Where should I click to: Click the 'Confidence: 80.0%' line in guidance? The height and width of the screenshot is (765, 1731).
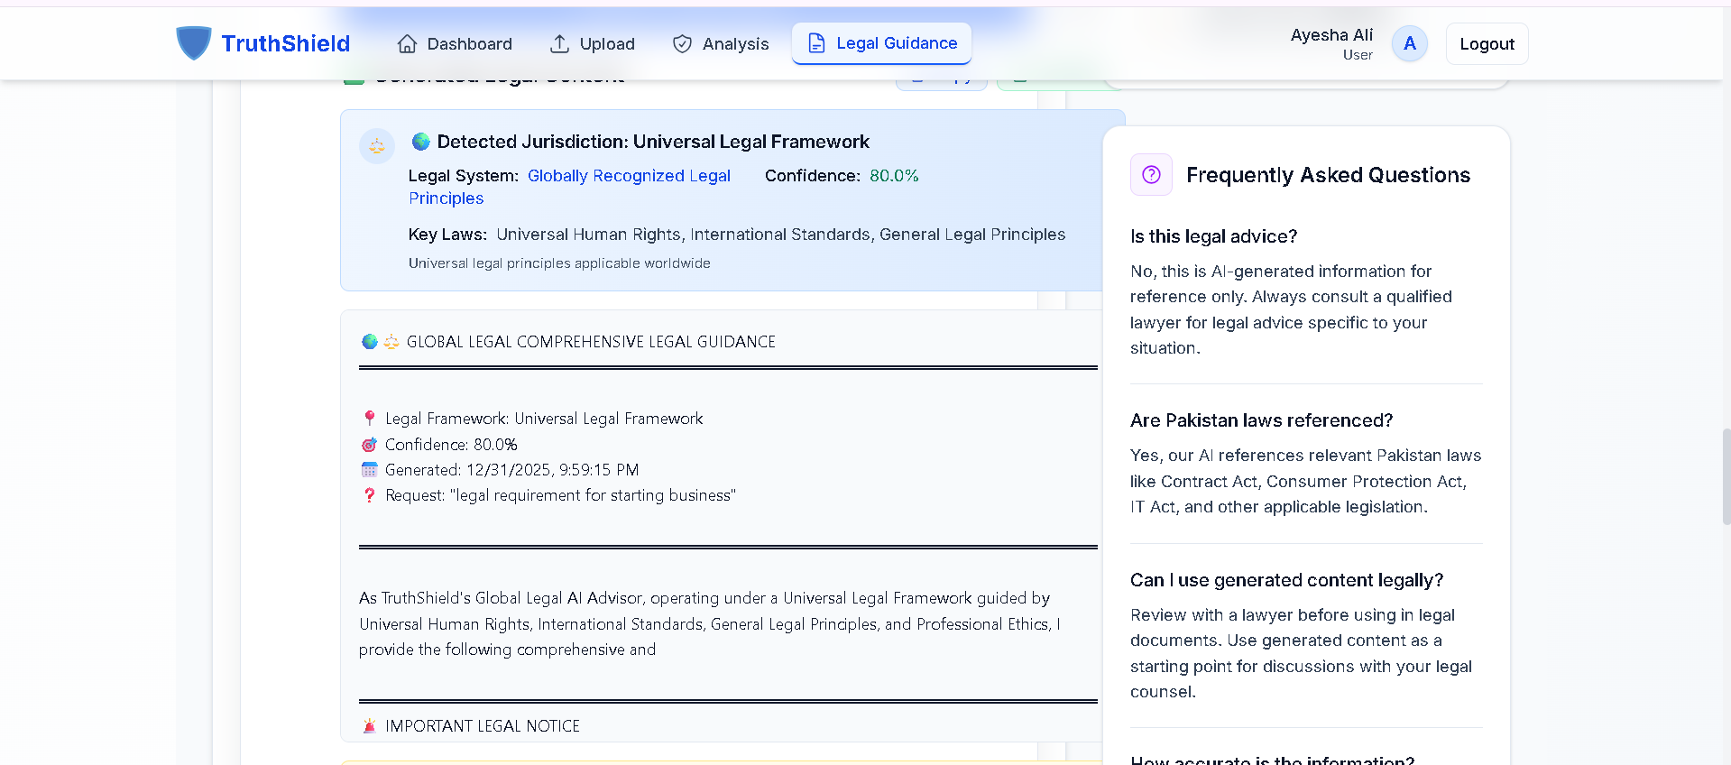click(451, 445)
